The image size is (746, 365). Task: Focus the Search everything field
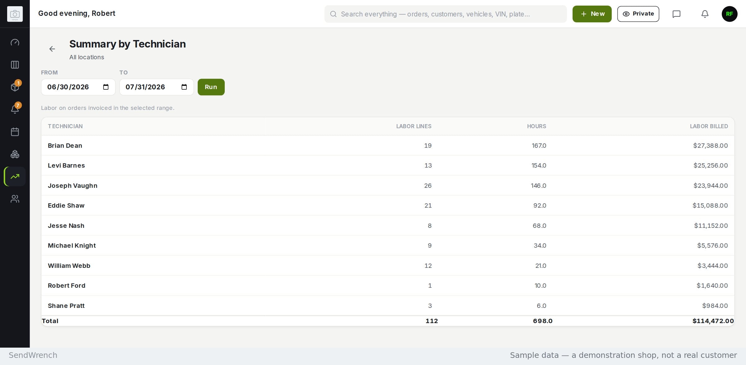(x=445, y=14)
